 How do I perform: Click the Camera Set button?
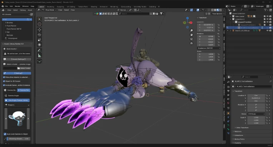point(24,90)
